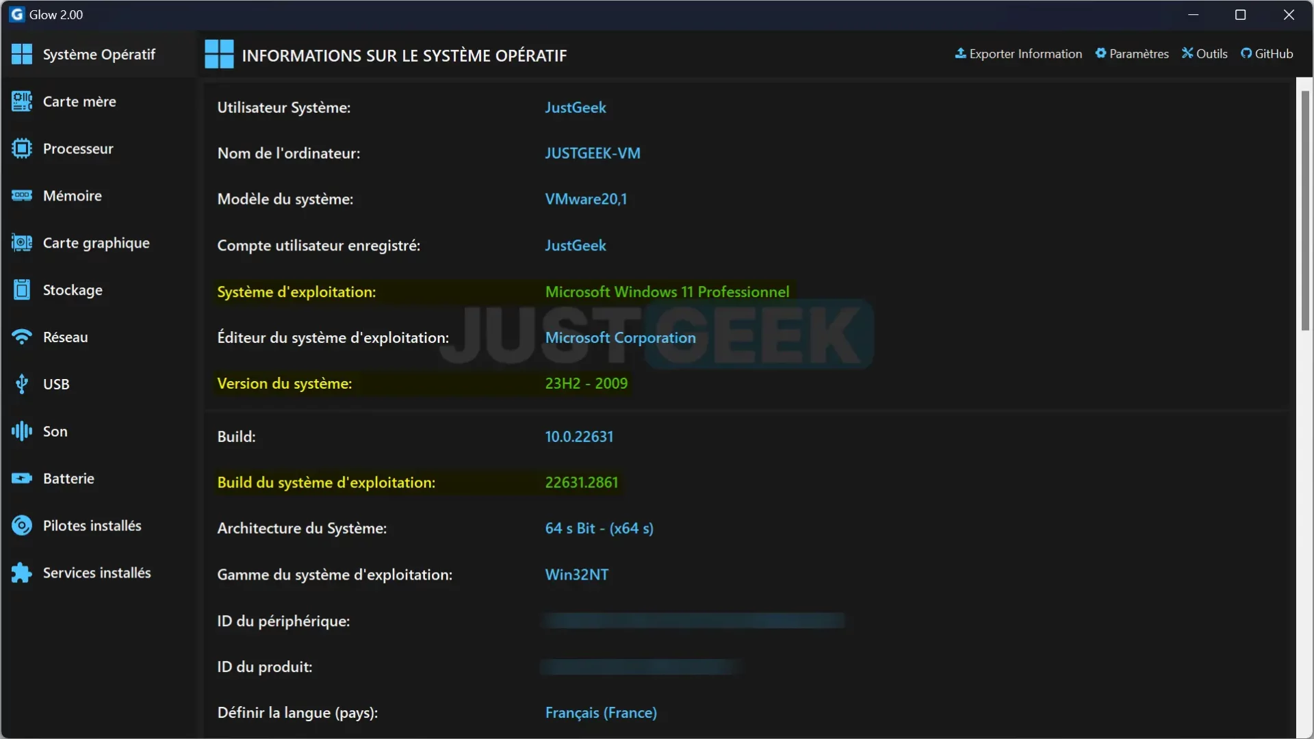Image resolution: width=1314 pixels, height=739 pixels.
Task: Click the 10.0.22631 build value
Action: (579, 437)
